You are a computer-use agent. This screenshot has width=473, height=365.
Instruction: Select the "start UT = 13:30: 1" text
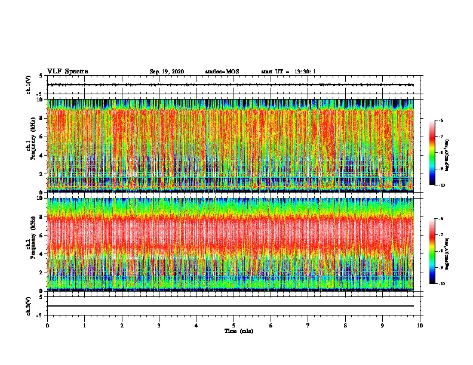288,72
